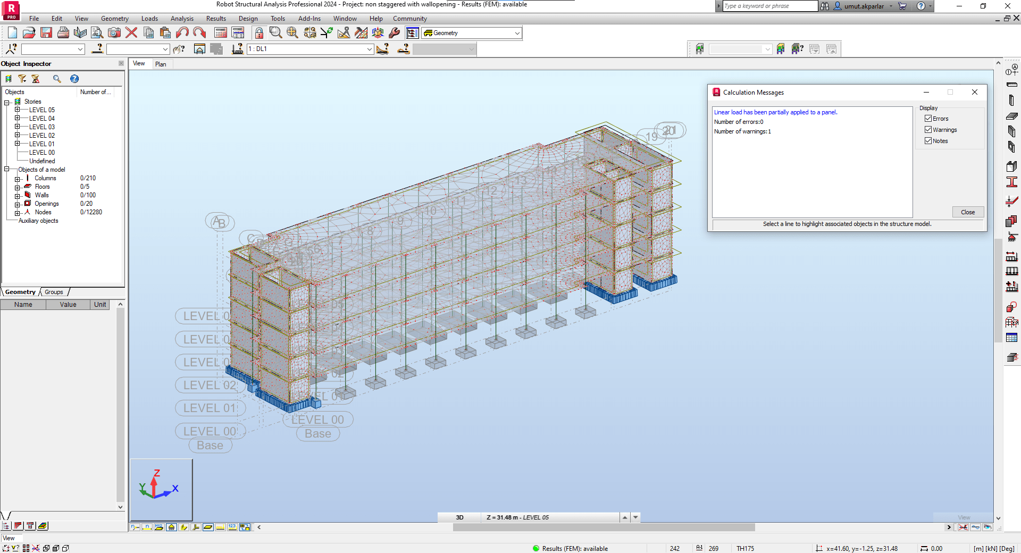Click the printer icon in toolbar
Screen dimensions: 1021x553
[63, 33]
